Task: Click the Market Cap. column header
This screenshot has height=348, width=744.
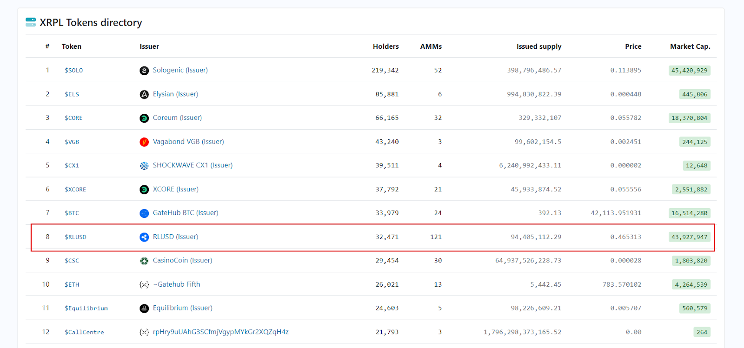Action: point(690,46)
